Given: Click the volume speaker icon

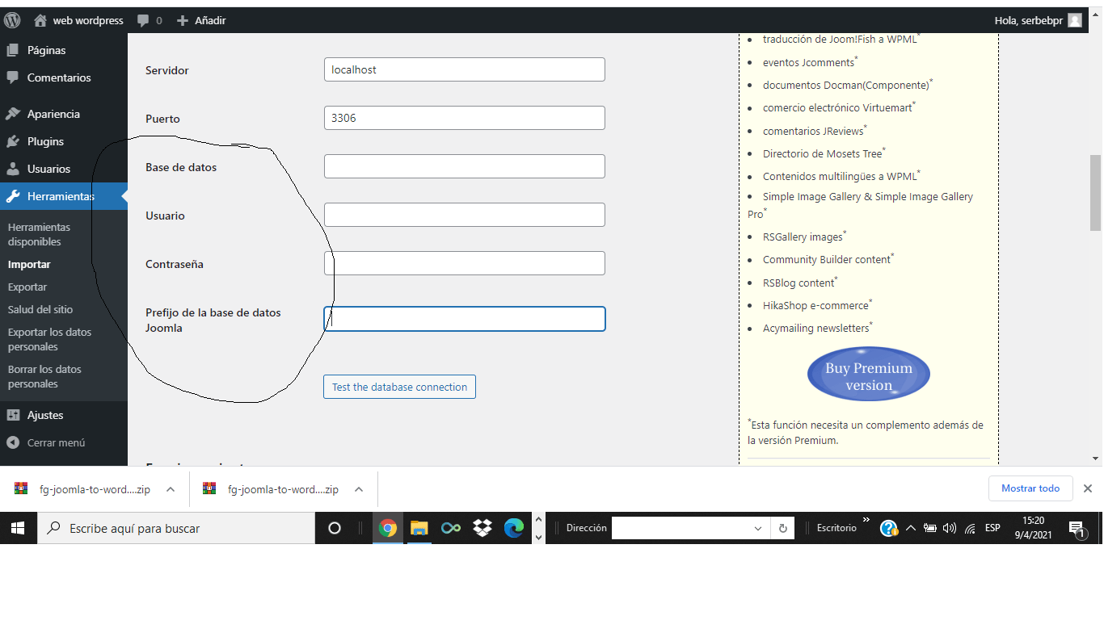Looking at the screenshot, I should [950, 528].
